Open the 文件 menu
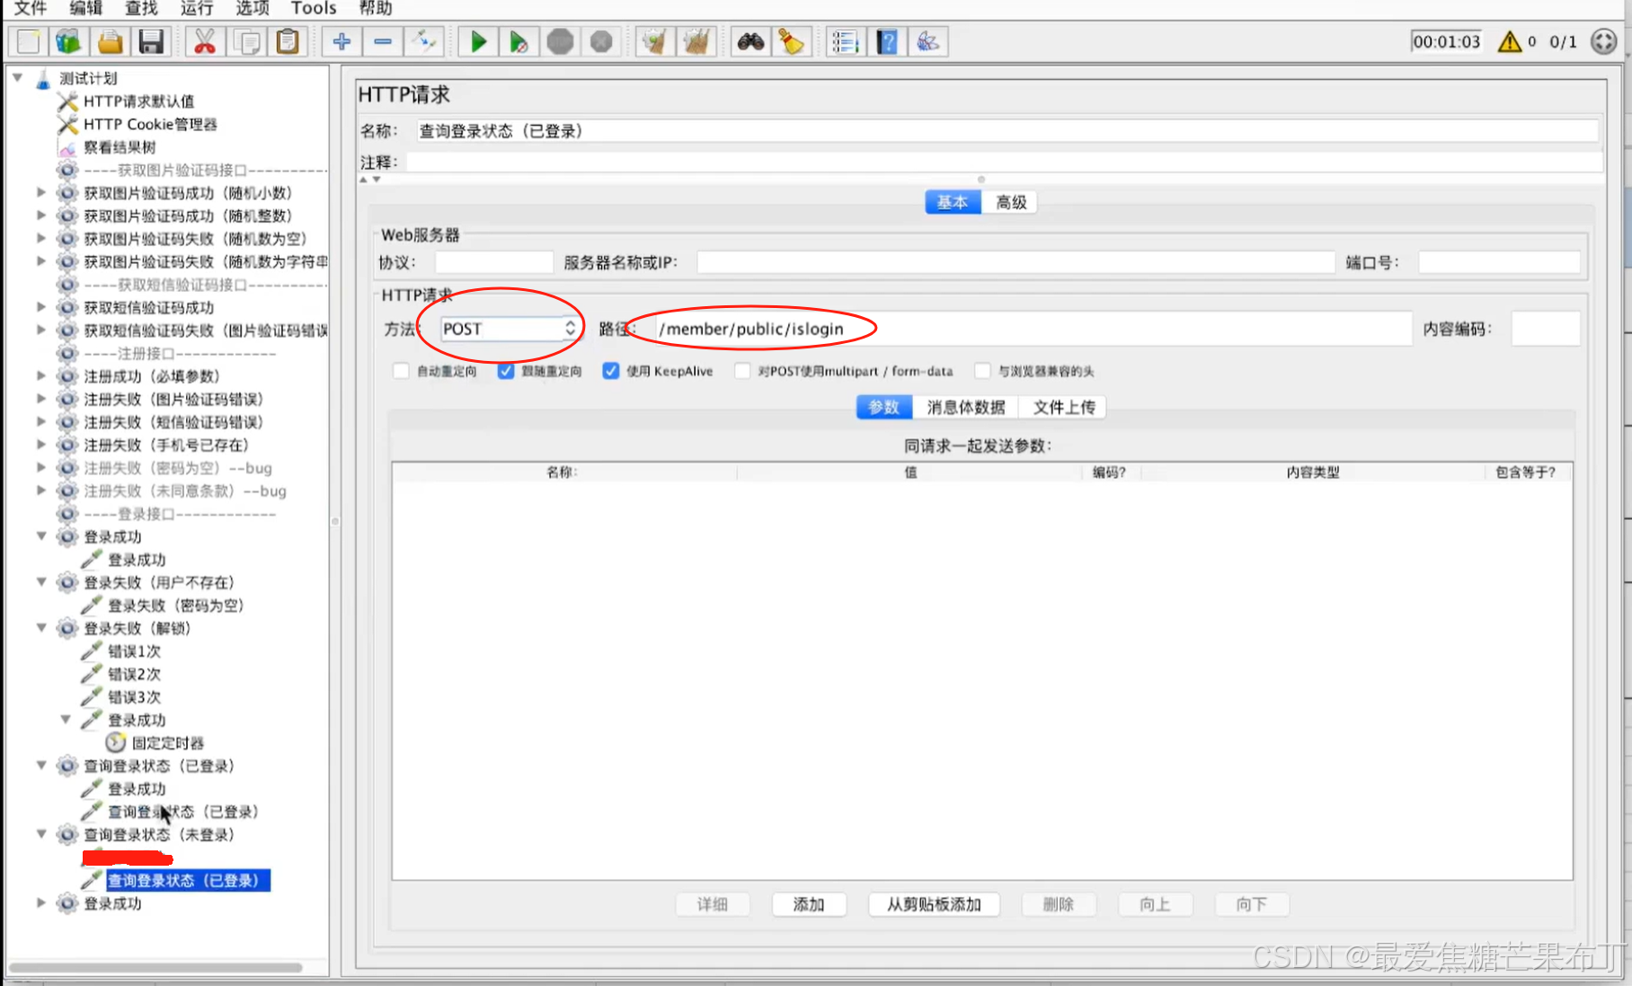Viewport: 1632px width, 986px height. click(x=30, y=8)
